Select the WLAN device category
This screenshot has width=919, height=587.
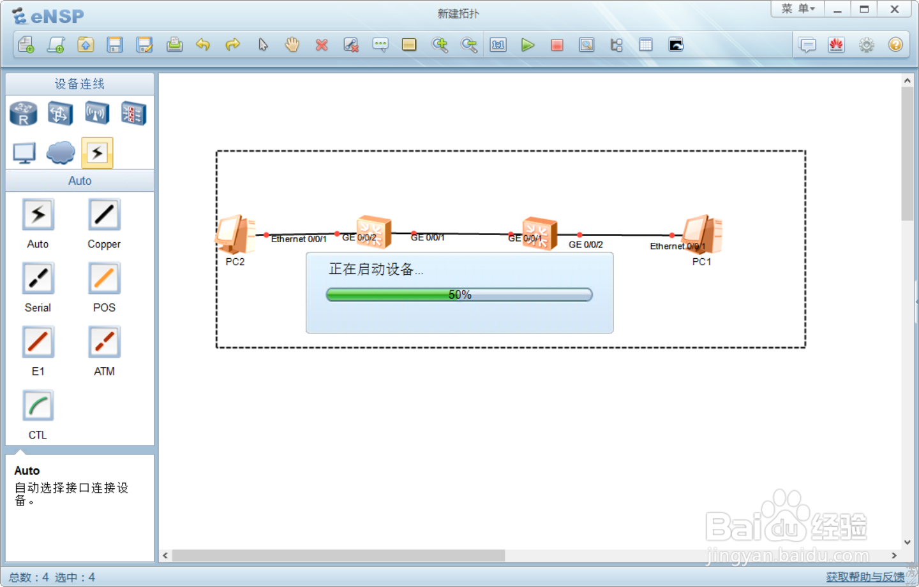(97, 113)
